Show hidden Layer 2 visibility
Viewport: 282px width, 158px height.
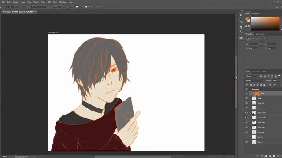coord(247,137)
